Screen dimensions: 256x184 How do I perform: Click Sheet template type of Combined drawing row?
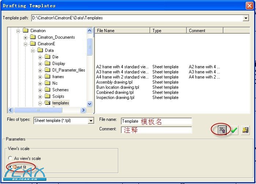coord(166,92)
